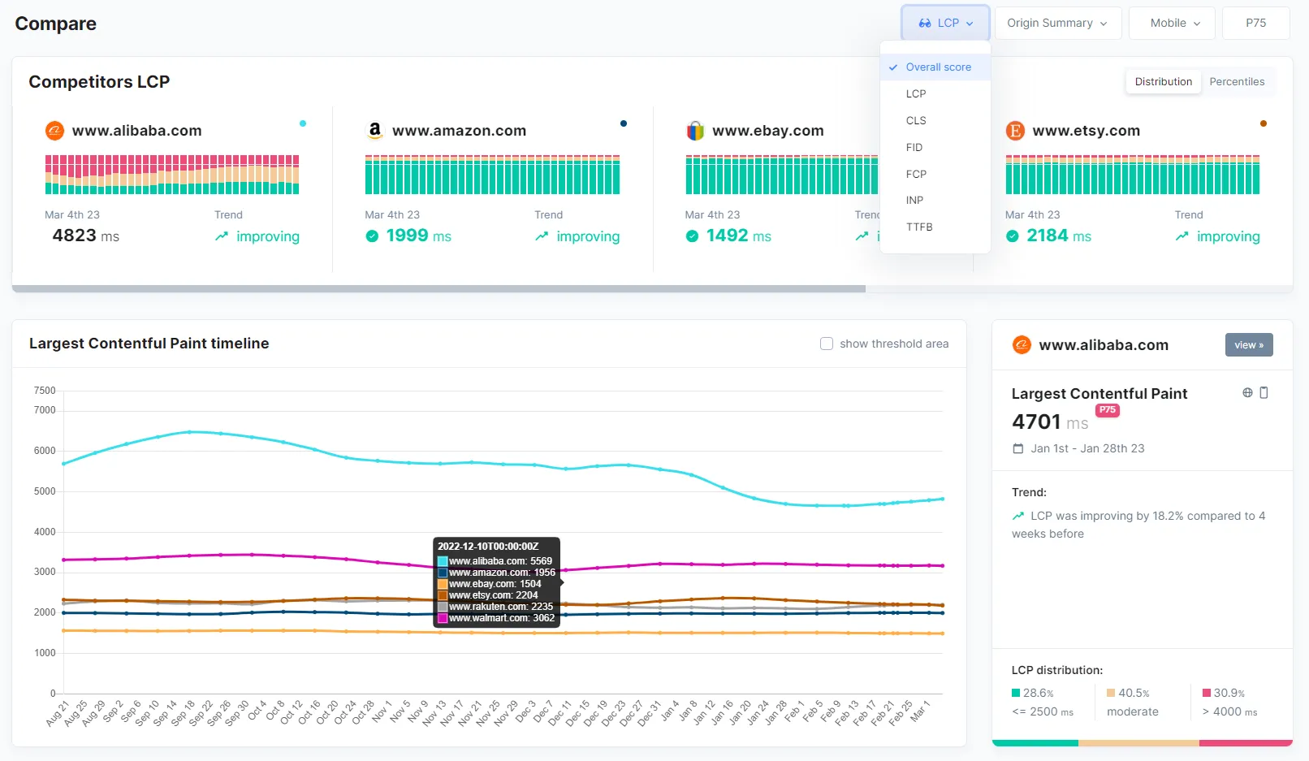Click the Alibaba logo icon in competitors
1309x761 pixels.
(x=54, y=131)
